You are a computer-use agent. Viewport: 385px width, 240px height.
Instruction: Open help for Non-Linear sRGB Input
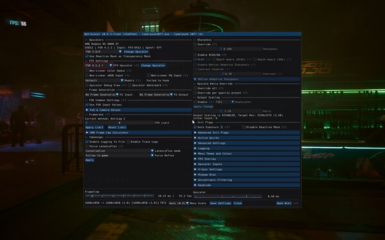(127, 76)
